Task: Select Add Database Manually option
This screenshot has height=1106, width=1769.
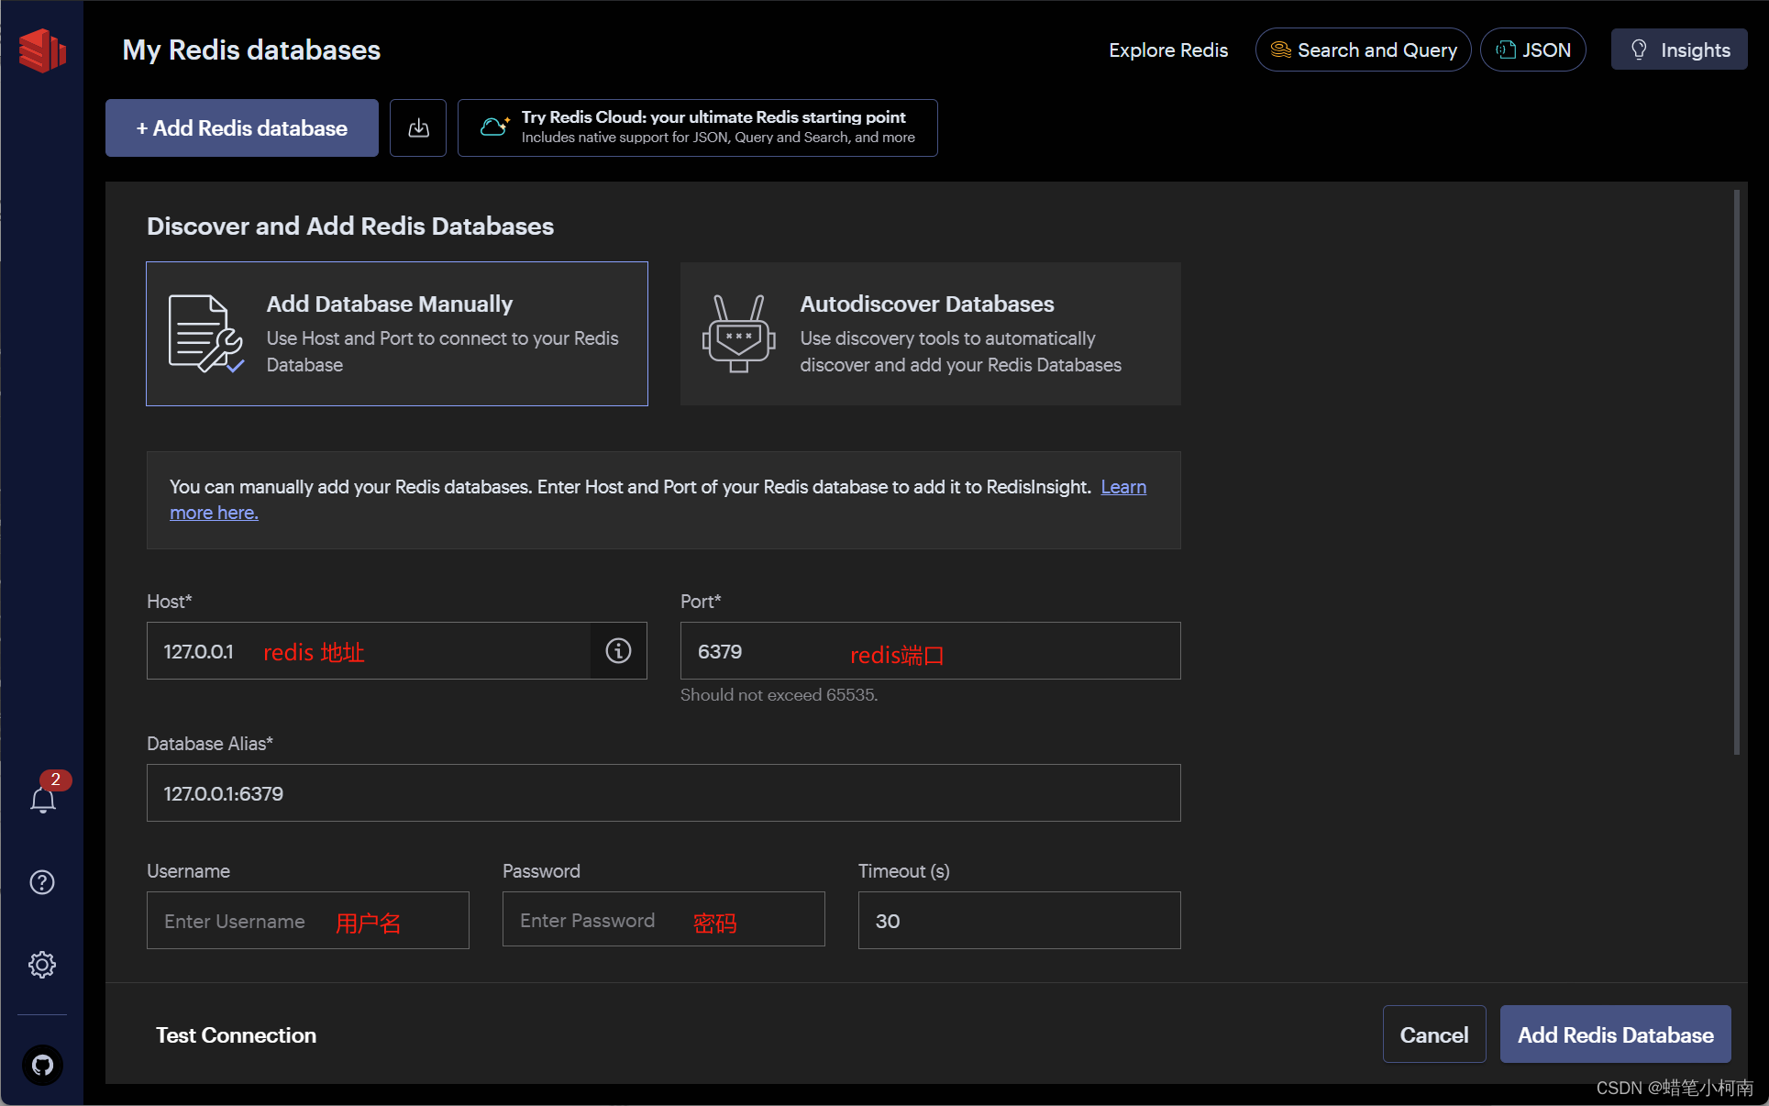Action: [x=397, y=334]
